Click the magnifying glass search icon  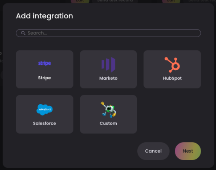[x=23, y=33]
